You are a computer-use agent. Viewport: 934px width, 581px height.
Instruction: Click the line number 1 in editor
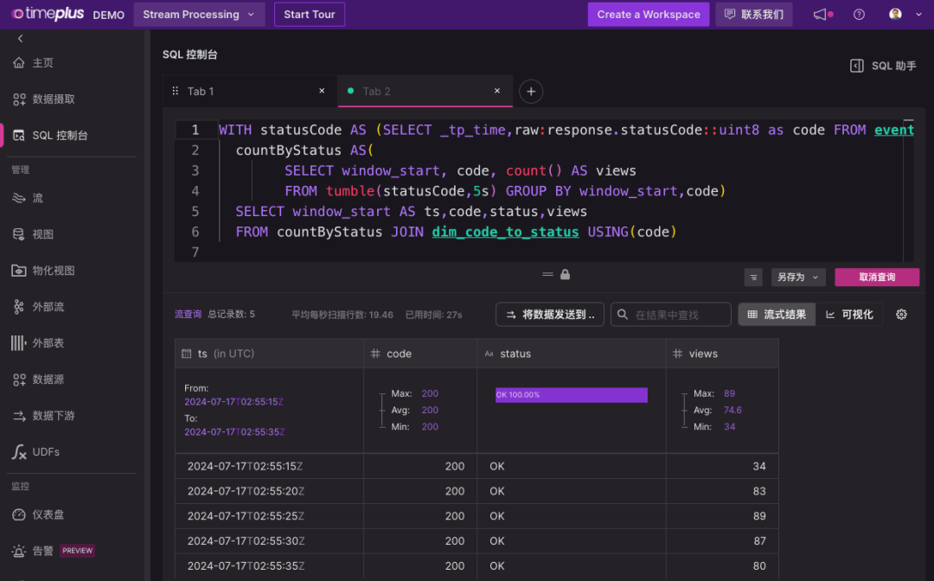195,130
